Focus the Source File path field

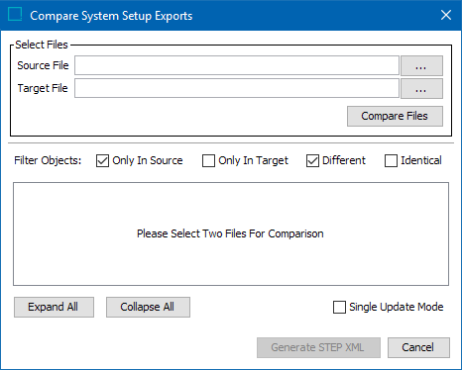pos(237,65)
